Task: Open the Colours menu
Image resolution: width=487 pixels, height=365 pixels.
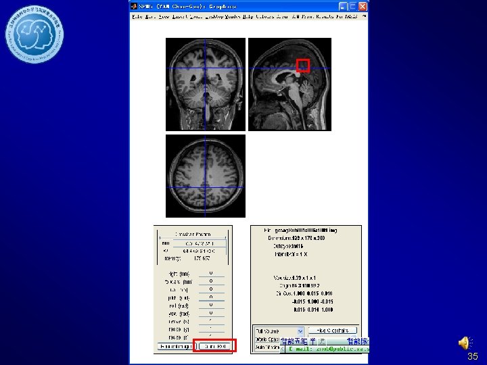Action: [x=265, y=16]
